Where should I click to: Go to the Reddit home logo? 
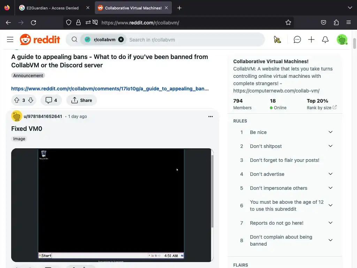pyautogui.click(x=40, y=40)
